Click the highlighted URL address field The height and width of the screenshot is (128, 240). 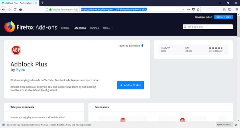(x=114, y=10)
